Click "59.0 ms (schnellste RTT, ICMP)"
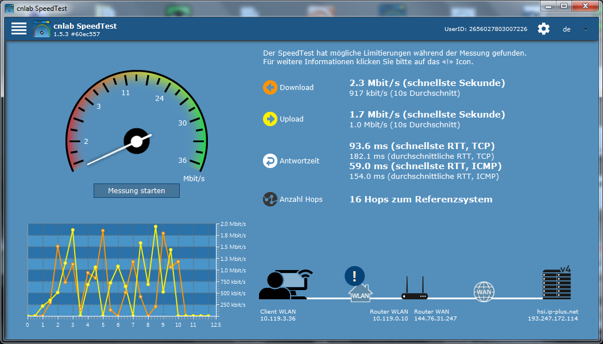The height and width of the screenshot is (344, 603). click(426, 166)
